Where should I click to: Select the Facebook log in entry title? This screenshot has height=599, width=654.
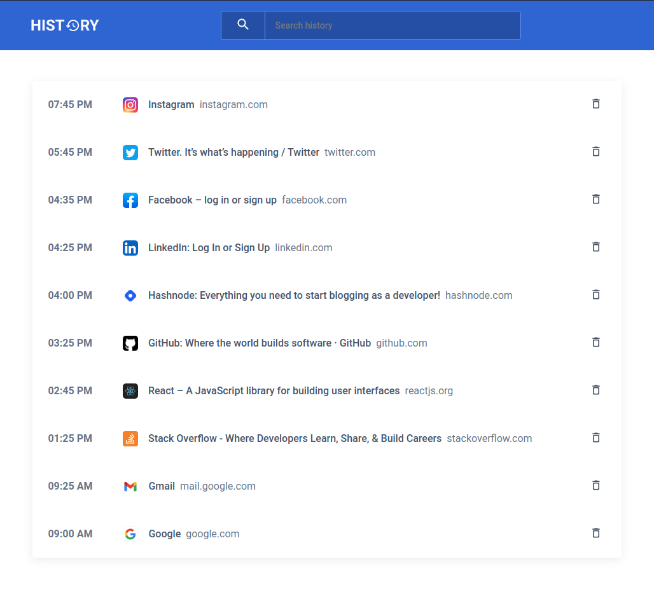click(212, 200)
